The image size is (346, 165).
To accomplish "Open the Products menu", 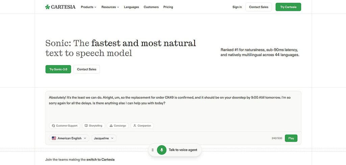I will tap(89, 7).
